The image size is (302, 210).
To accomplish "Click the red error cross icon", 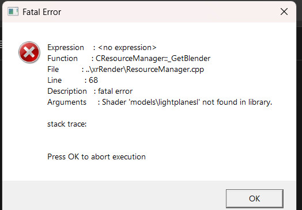I will (x=29, y=52).
